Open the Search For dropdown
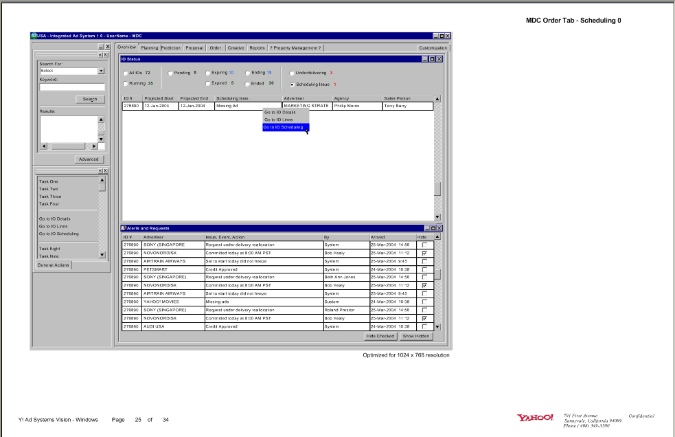This screenshot has height=437, width=675. click(101, 70)
